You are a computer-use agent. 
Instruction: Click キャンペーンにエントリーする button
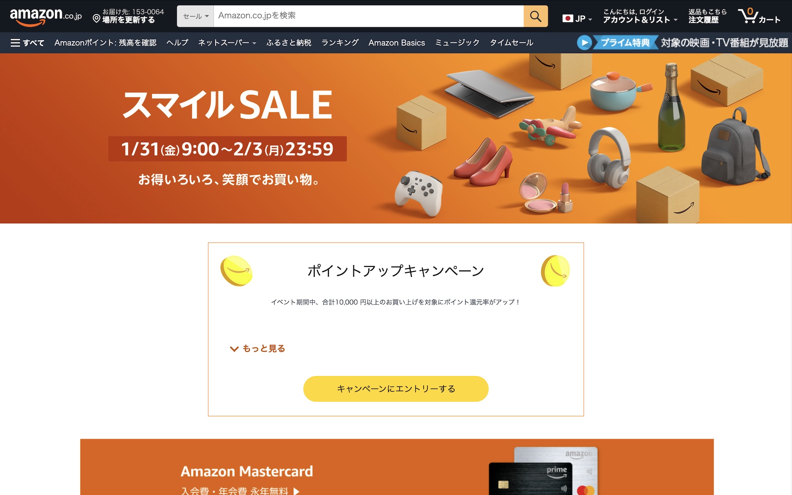pyautogui.click(x=396, y=389)
